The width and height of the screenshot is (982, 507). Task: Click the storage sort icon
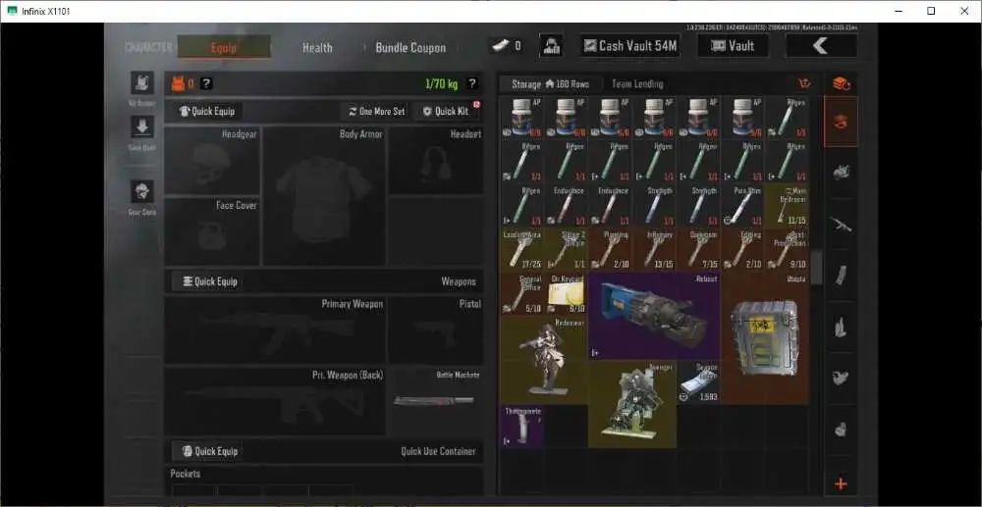point(805,83)
